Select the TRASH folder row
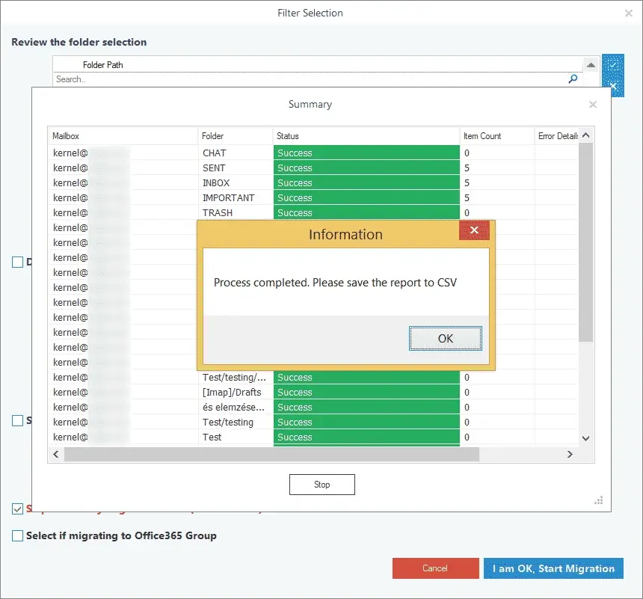643x599 pixels. pyautogui.click(x=313, y=212)
